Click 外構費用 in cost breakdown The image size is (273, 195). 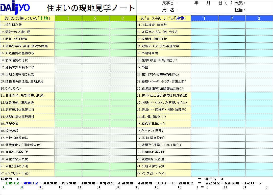(x=145, y=183)
